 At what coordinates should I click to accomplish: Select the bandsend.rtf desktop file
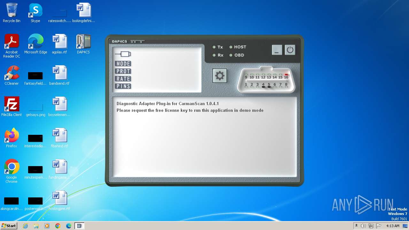pos(59,75)
